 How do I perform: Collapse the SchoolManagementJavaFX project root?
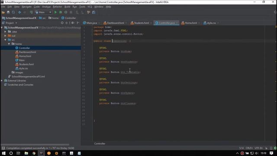tap(2, 28)
